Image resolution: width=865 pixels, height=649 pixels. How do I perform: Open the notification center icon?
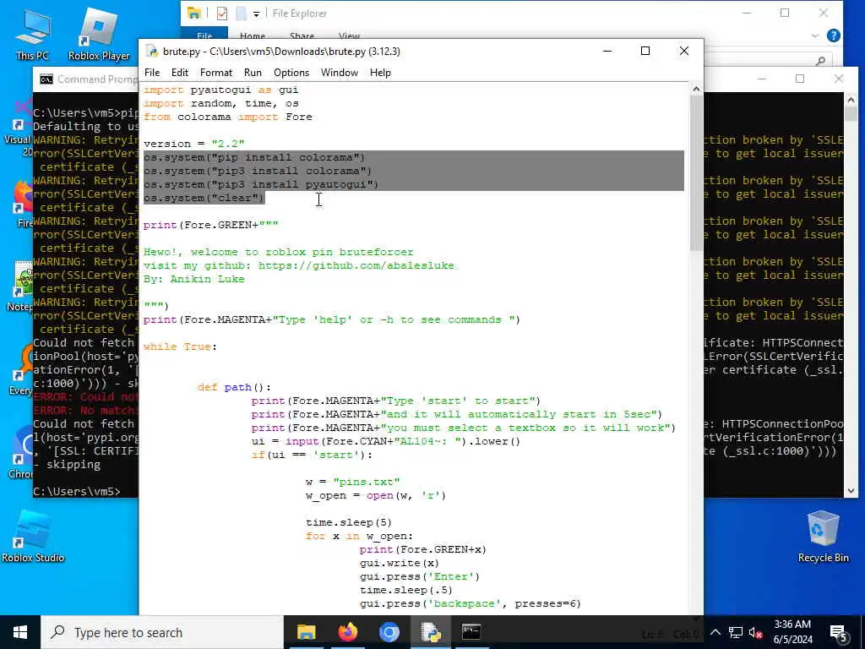pyautogui.click(x=839, y=633)
